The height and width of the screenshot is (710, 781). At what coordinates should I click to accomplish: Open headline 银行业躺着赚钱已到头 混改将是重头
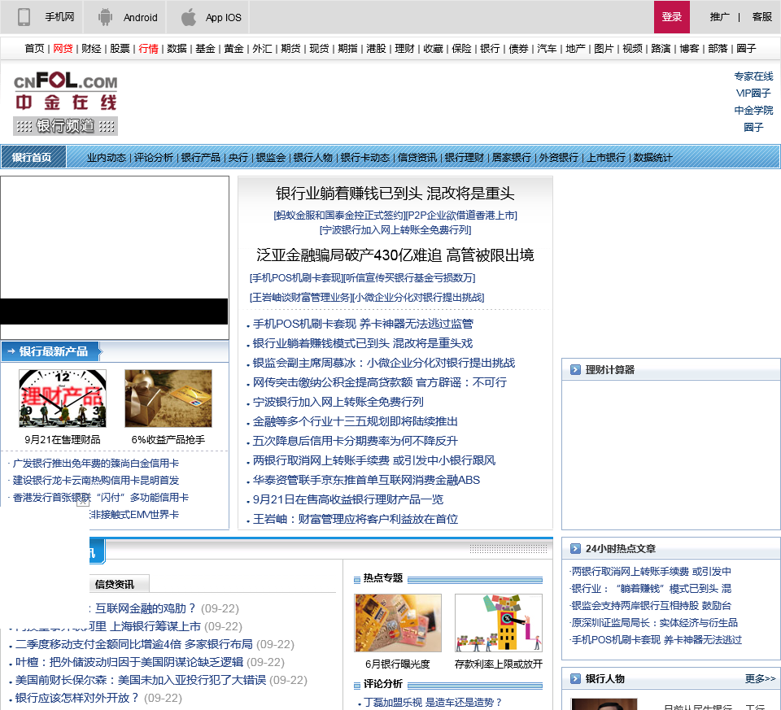(395, 194)
